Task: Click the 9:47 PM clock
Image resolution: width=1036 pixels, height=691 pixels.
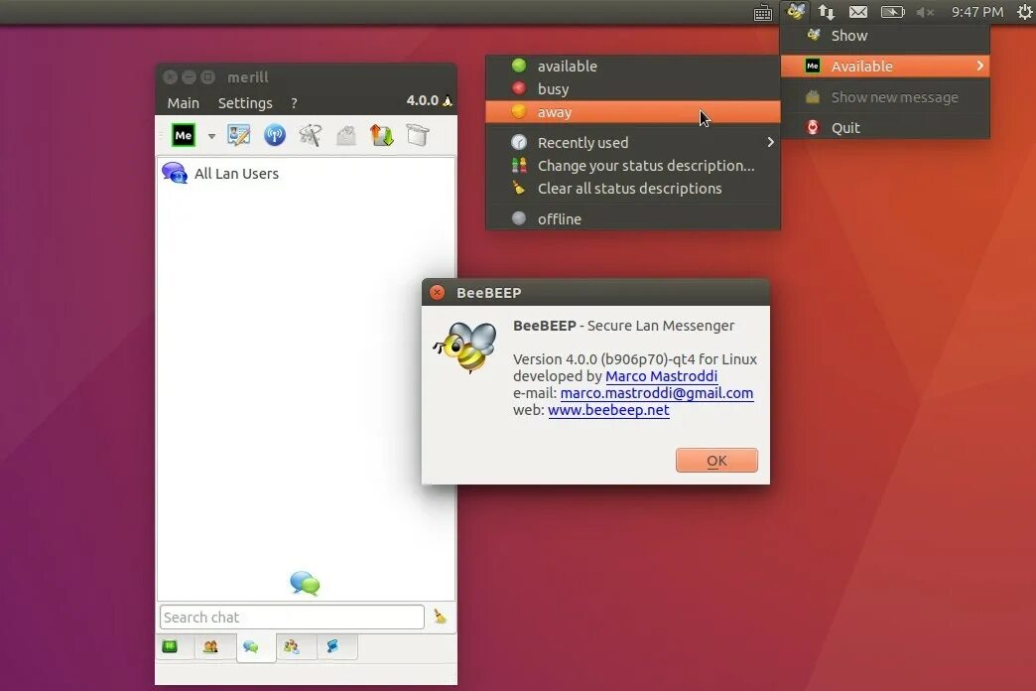Action: pos(977,12)
